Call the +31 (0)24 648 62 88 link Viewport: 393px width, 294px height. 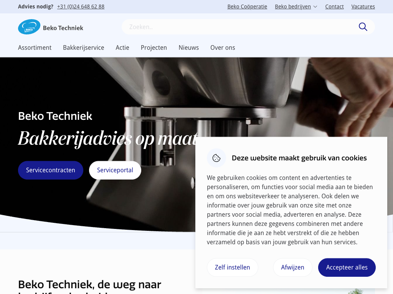tap(81, 7)
